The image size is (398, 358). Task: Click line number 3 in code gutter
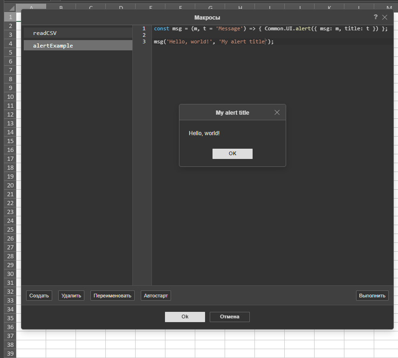tap(144, 41)
